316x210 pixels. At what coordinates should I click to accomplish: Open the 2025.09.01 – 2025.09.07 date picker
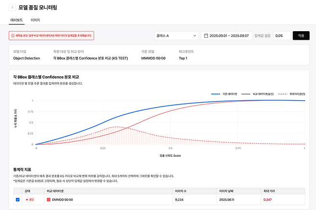click(229, 35)
